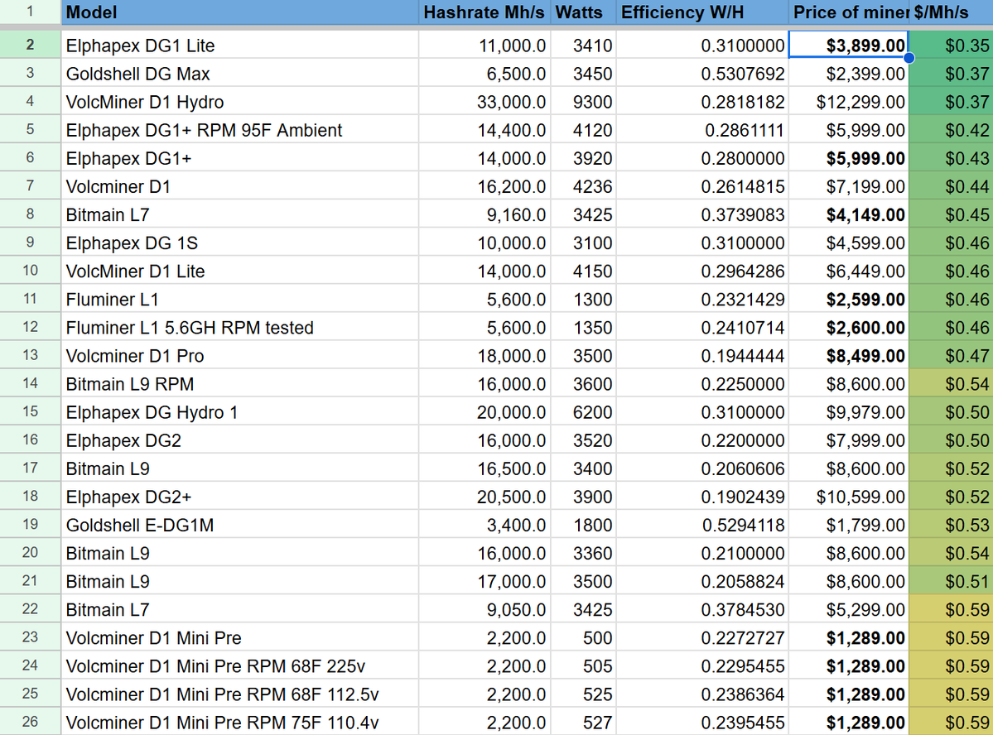Click the Volcminer D1 model cell in row 7
The height and width of the screenshot is (735, 993).
pyautogui.click(x=239, y=186)
